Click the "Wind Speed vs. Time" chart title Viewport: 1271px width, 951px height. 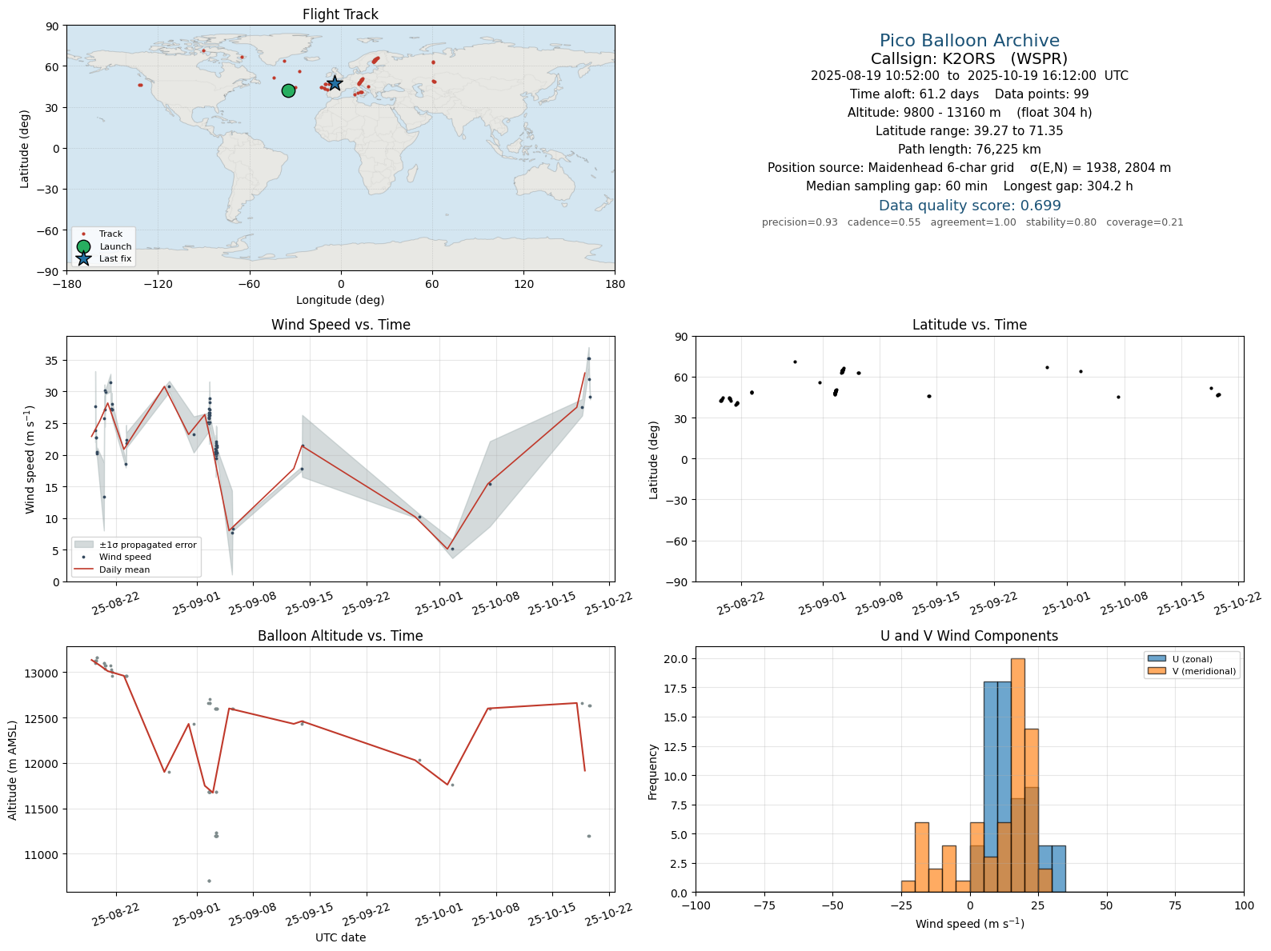(340, 325)
